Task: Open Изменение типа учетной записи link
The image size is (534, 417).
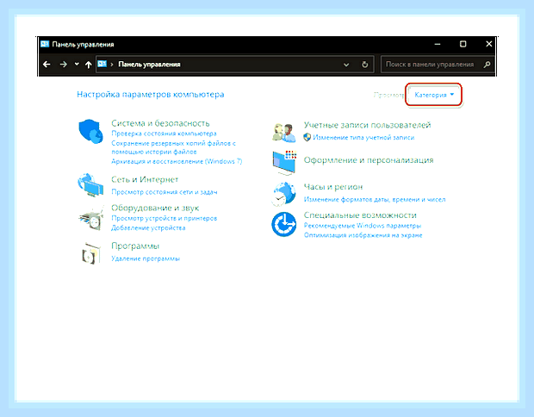Action: 363,138
